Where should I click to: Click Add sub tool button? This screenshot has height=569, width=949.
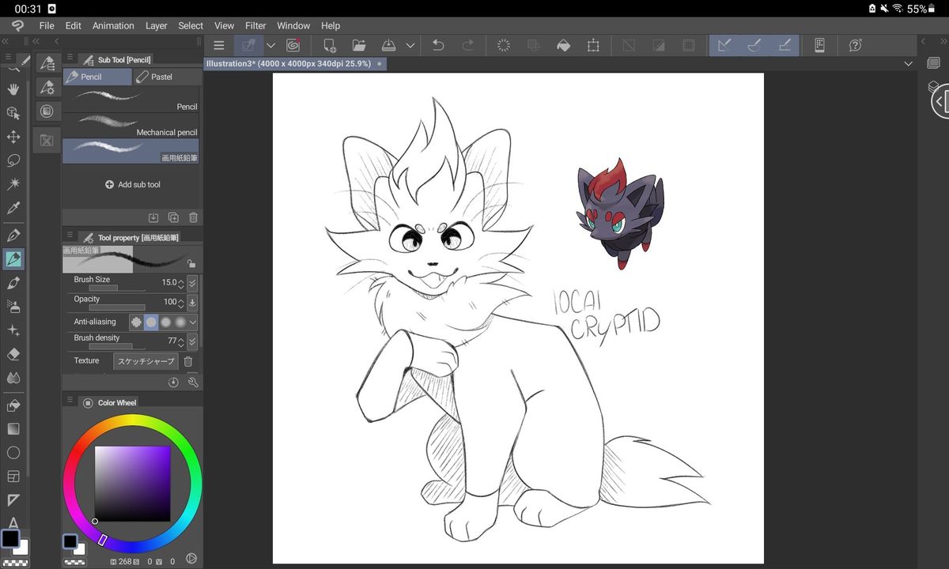point(133,184)
